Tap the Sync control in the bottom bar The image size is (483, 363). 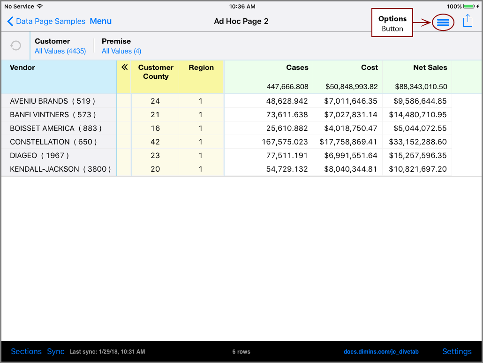[x=55, y=351]
